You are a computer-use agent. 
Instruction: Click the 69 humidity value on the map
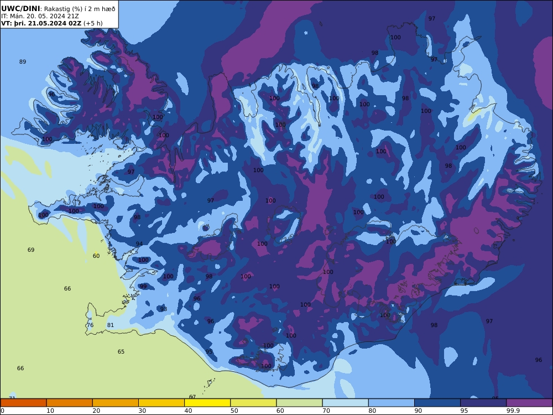31,250
